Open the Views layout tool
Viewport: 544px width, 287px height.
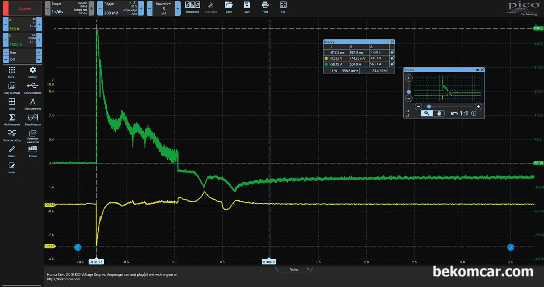tap(12, 104)
